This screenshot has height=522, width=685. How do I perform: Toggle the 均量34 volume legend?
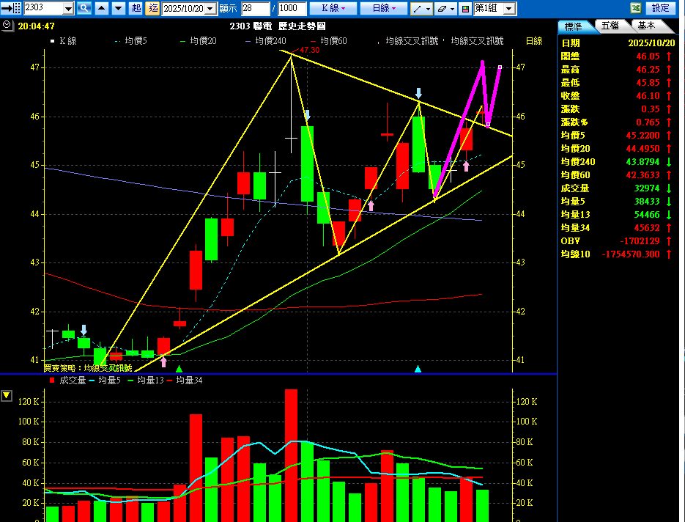pyautogui.click(x=185, y=381)
